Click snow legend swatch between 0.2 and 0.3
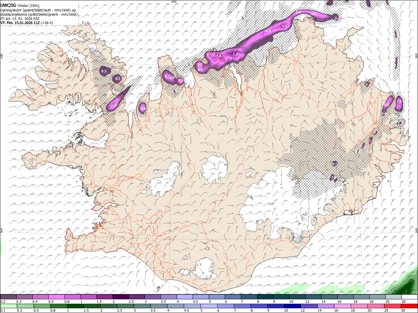 coord(8,297)
